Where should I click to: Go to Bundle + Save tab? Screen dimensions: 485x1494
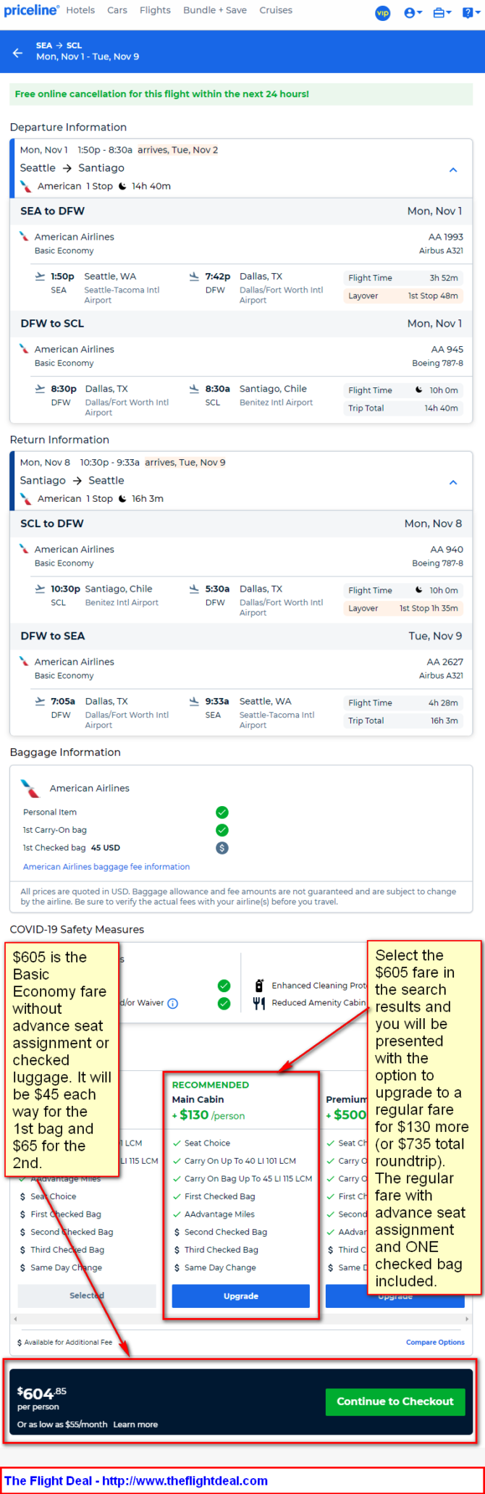pos(215,10)
